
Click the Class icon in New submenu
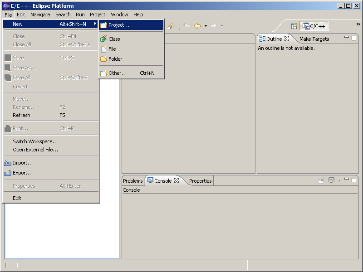[x=103, y=39]
